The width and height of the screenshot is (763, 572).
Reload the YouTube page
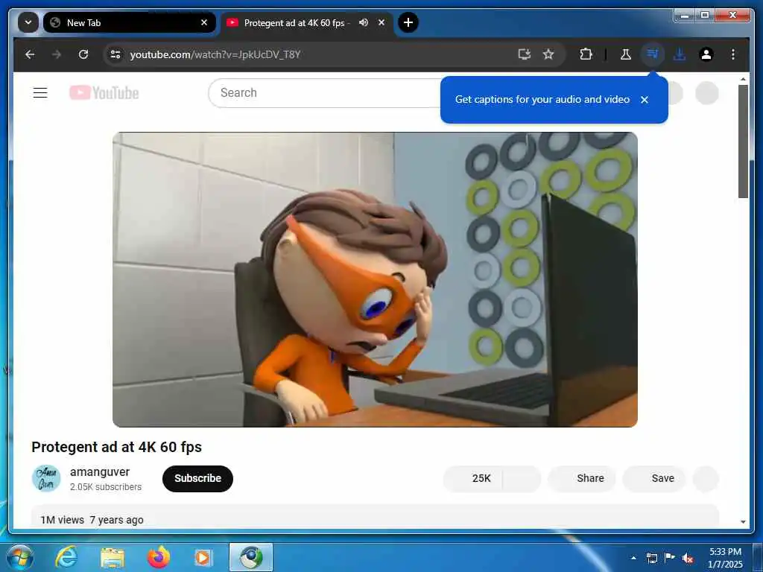pos(83,54)
